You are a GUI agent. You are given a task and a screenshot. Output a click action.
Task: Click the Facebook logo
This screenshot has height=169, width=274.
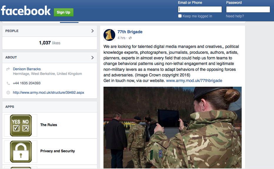pos(26,11)
